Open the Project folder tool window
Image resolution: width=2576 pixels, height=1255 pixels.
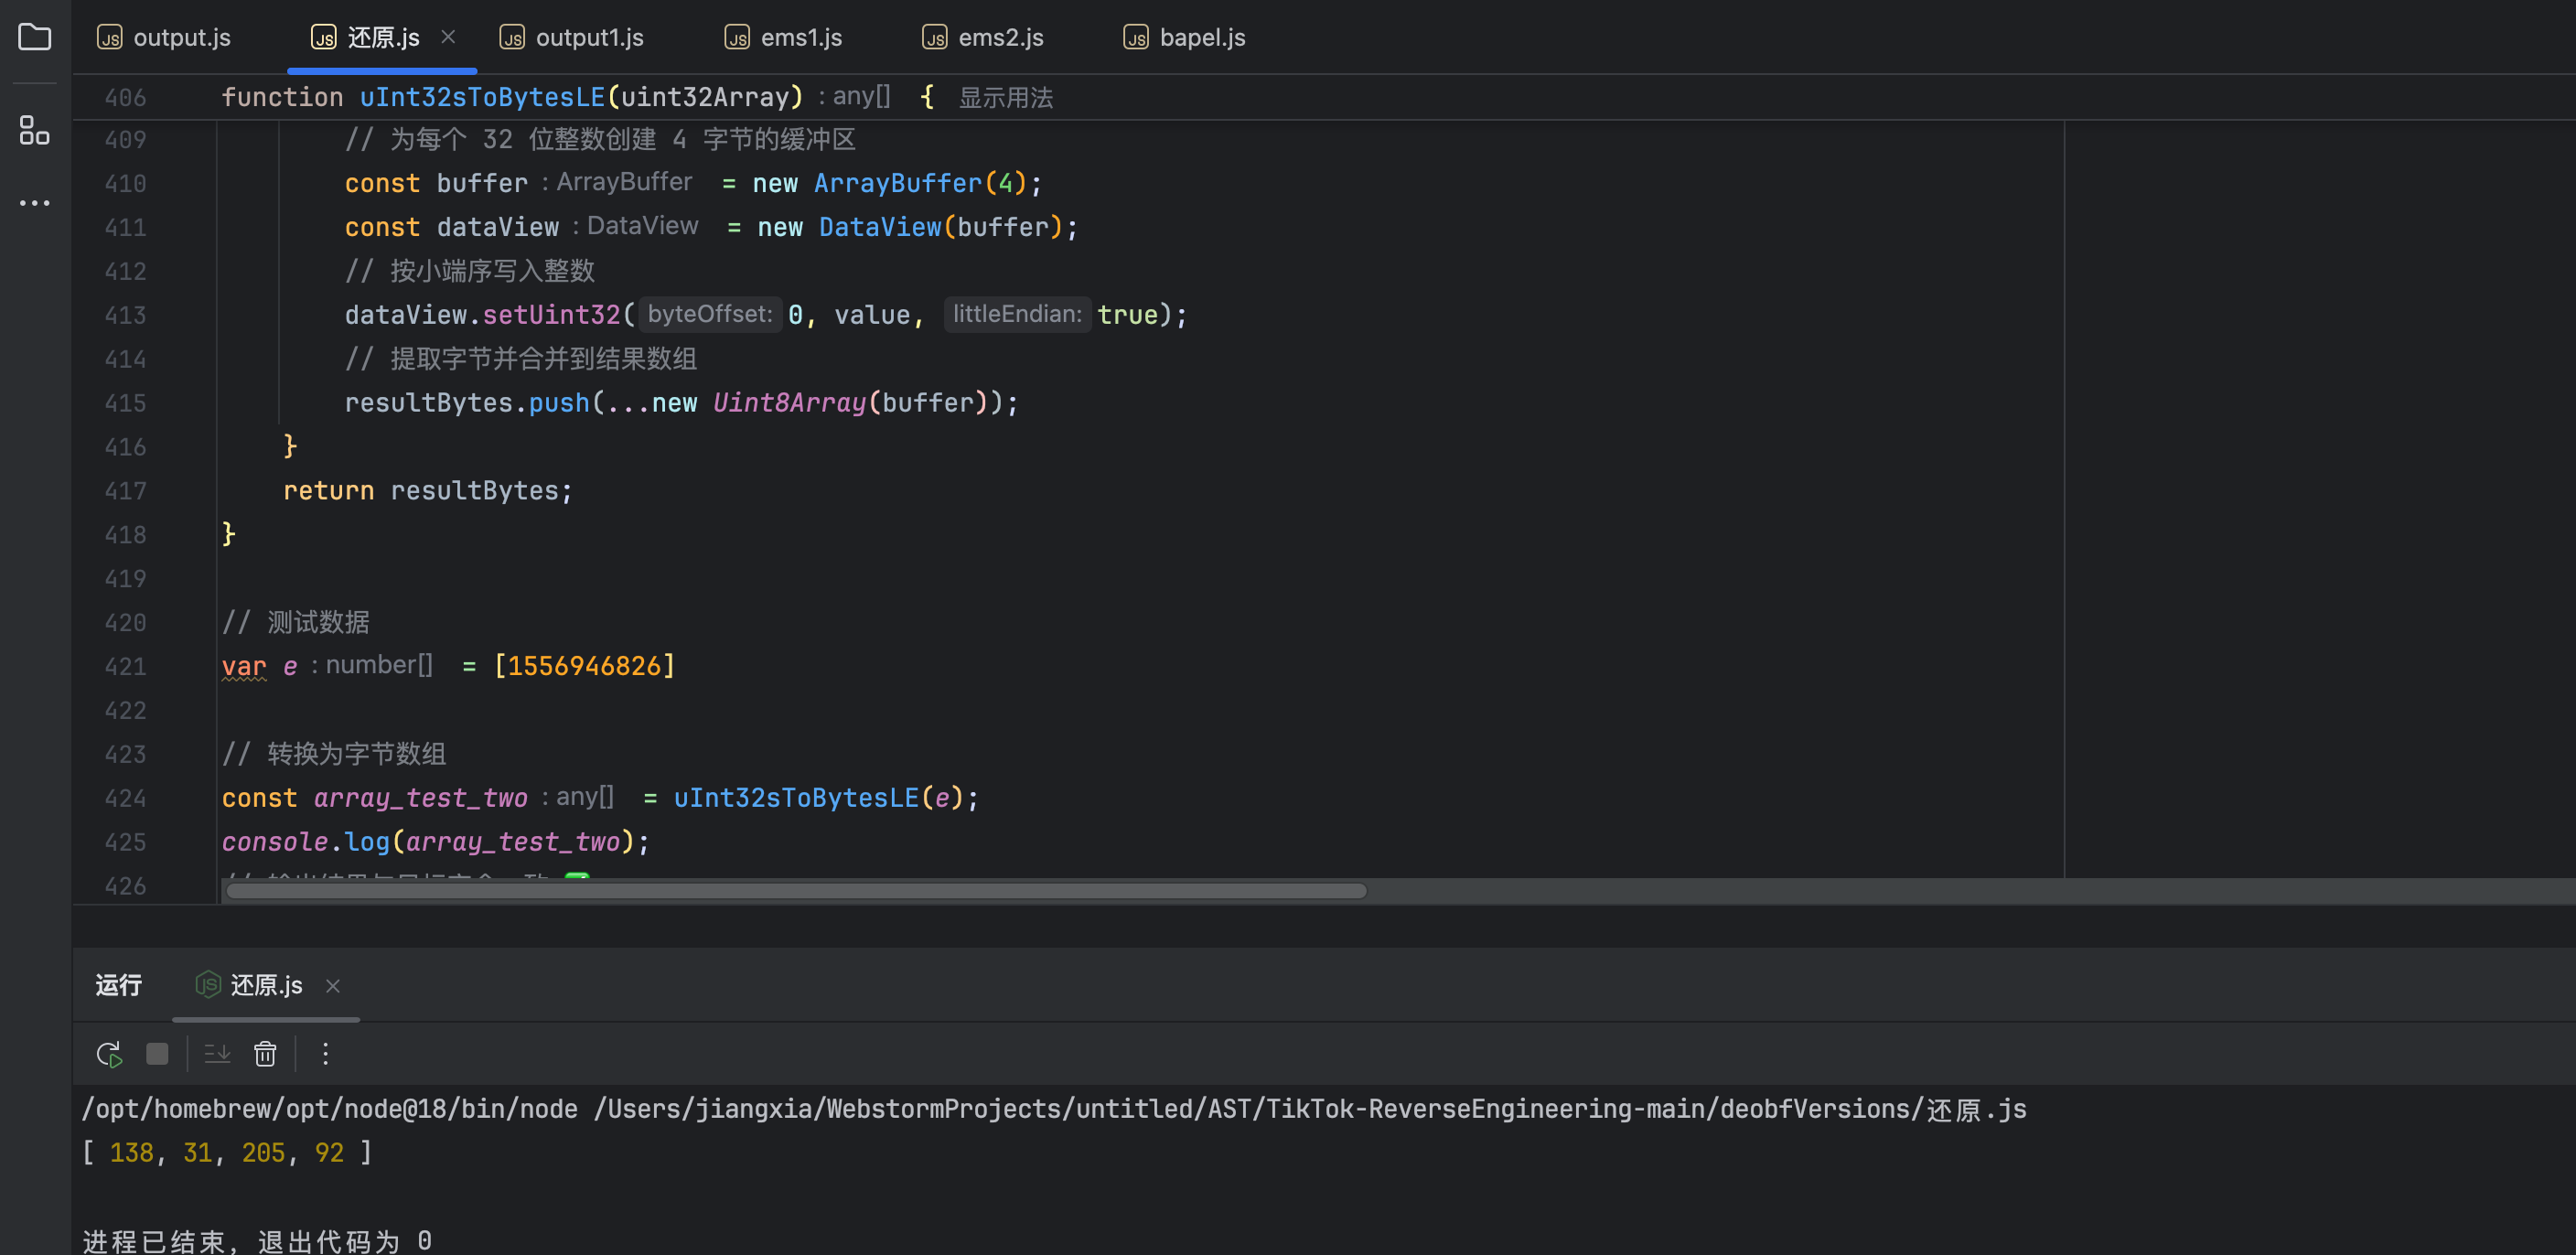[35, 38]
